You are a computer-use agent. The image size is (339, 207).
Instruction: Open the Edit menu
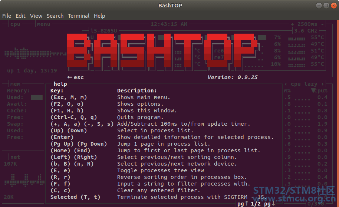[20, 16]
